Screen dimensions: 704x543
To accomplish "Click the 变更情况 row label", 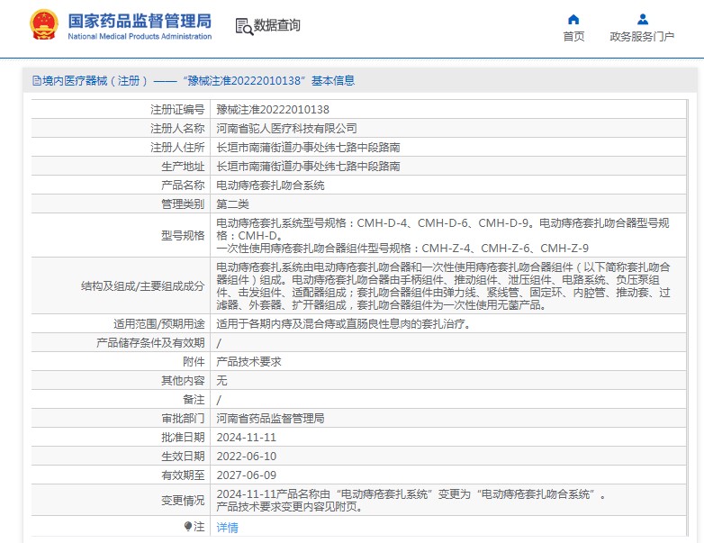I will tap(183, 501).
